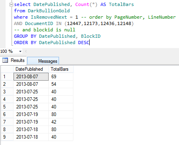Select the DatePublished cell in row 8
The image size is (179, 145).
click(x=31, y=130)
